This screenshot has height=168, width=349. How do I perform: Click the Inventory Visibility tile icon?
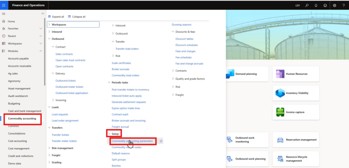[x=280, y=93]
